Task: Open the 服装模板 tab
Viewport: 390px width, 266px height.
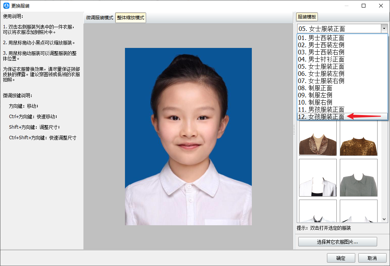Action: pos(307,17)
